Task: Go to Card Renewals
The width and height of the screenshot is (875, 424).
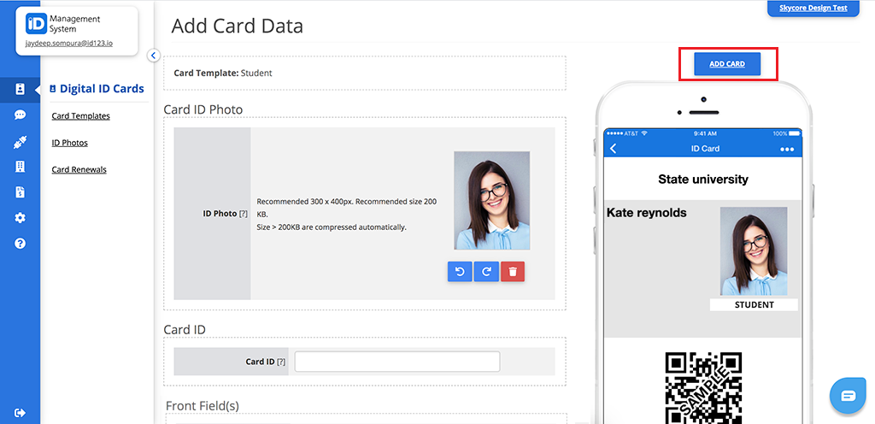Action: (x=79, y=169)
